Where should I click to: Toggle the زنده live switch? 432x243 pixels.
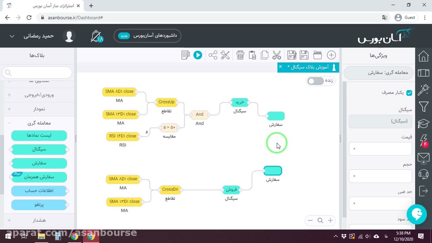coord(315,81)
